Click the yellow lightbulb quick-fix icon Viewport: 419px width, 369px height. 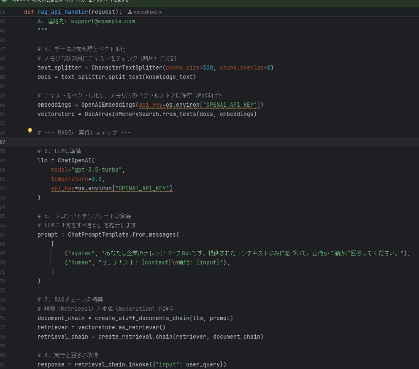coord(30,131)
